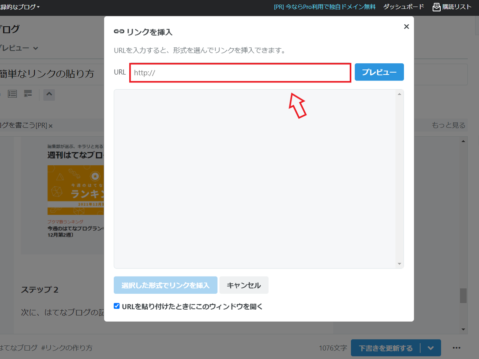This screenshot has width=479, height=359.
Task: Open the dropdown arrow beside 下書きを更新する
Action: [431, 348]
